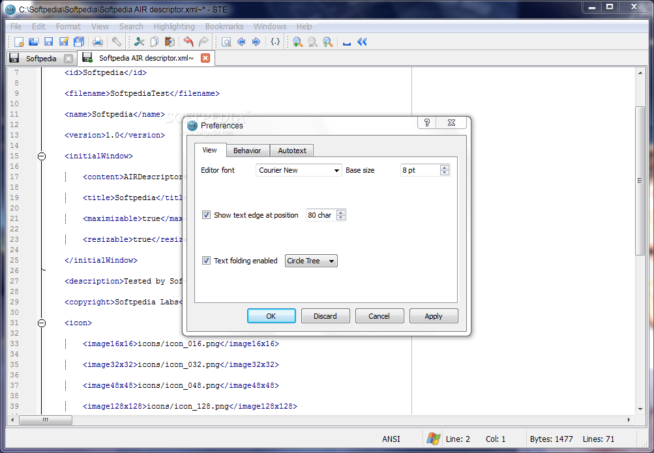654x453 pixels.
Task: Close the Softpedia tab with its X
Action: tap(68, 59)
